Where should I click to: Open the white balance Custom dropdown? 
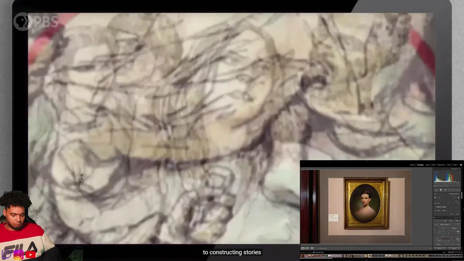[x=454, y=228]
